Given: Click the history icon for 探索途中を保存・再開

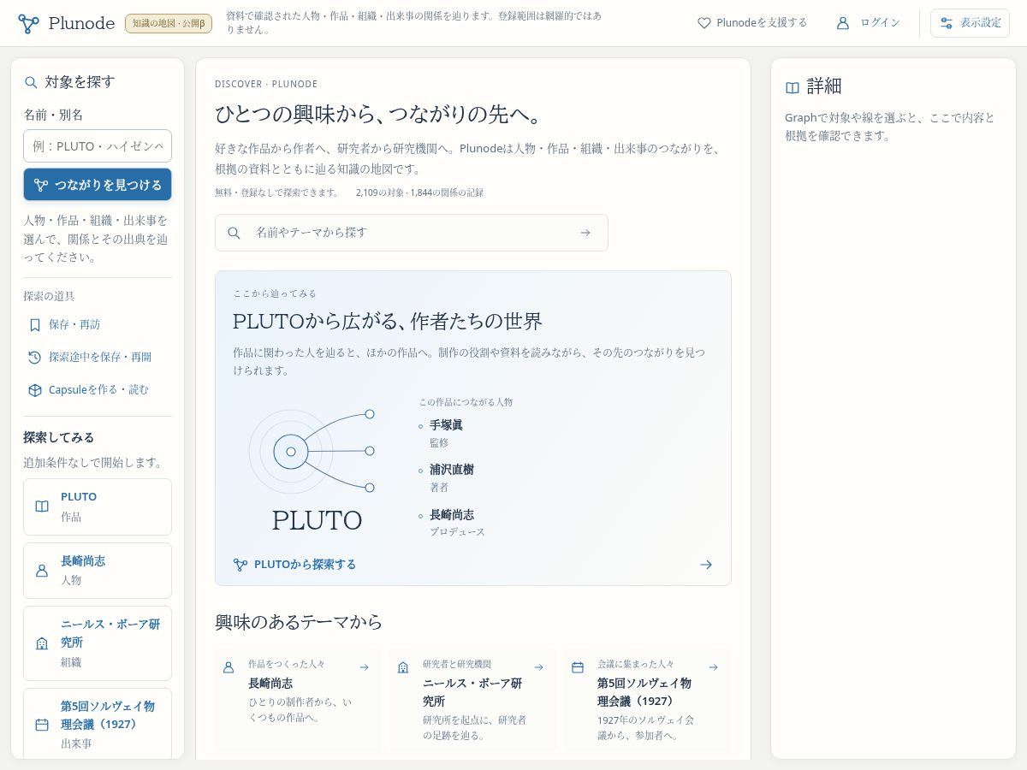Looking at the screenshot, I should point(35,357).
